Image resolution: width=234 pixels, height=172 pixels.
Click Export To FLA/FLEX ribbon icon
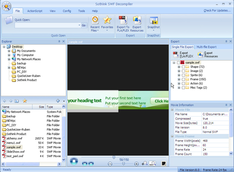(x=123, y=24)
